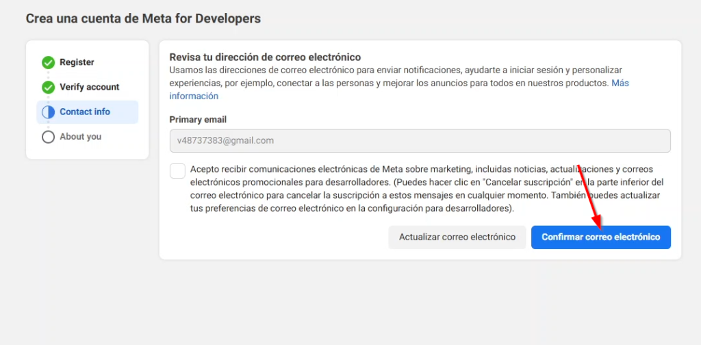Click Confirmar correo electrónico button
701x345 pixels.
pyautogui.click(x=601, y=238)
